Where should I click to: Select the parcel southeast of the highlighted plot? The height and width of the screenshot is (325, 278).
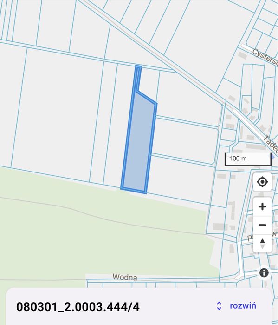[180, 178]
